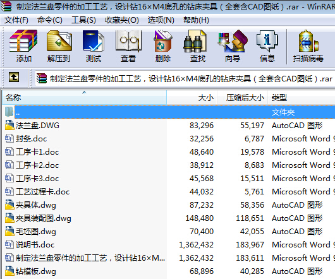Select the 说明书.doc file icon
Image resolution: width=335 pixels, height=279 pixels.
pyautogui.click(x=9, y=244)
